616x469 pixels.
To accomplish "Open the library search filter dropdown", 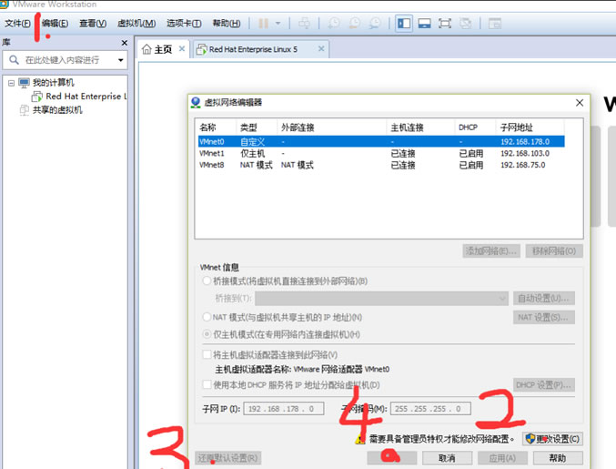I will 121,60.
